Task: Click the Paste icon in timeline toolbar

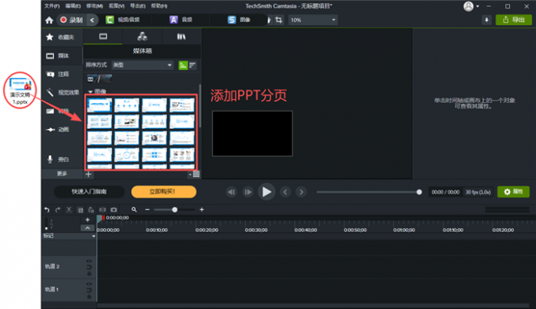Action: 91,210
